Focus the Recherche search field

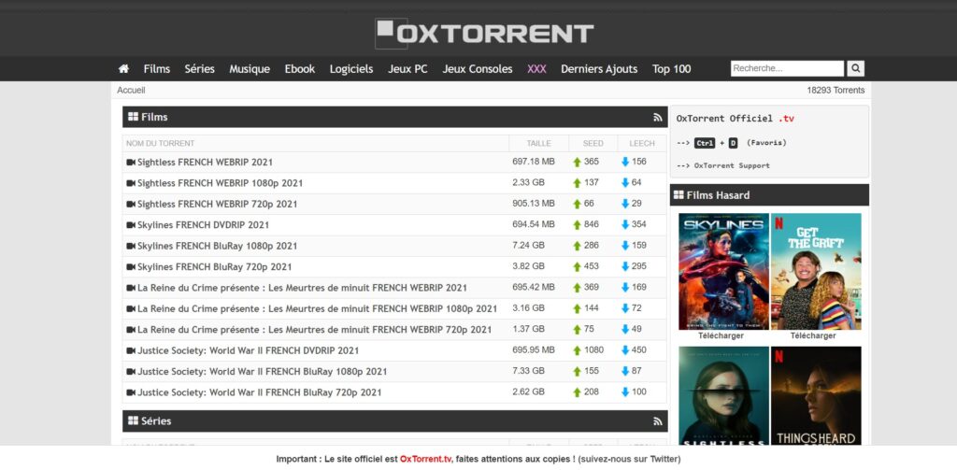(787, 68)
